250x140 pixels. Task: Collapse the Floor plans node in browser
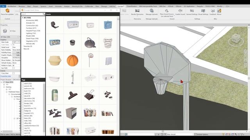tap(14, 99)
